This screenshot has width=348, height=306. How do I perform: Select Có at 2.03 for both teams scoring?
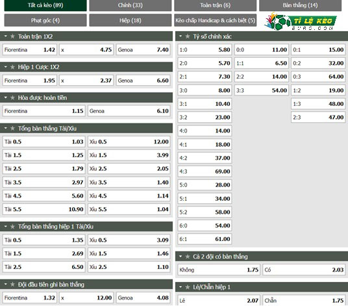point(304,270)
